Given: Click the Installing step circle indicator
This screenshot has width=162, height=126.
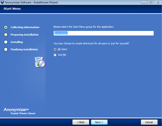Looking at the screenshot, I should point(6,42).
